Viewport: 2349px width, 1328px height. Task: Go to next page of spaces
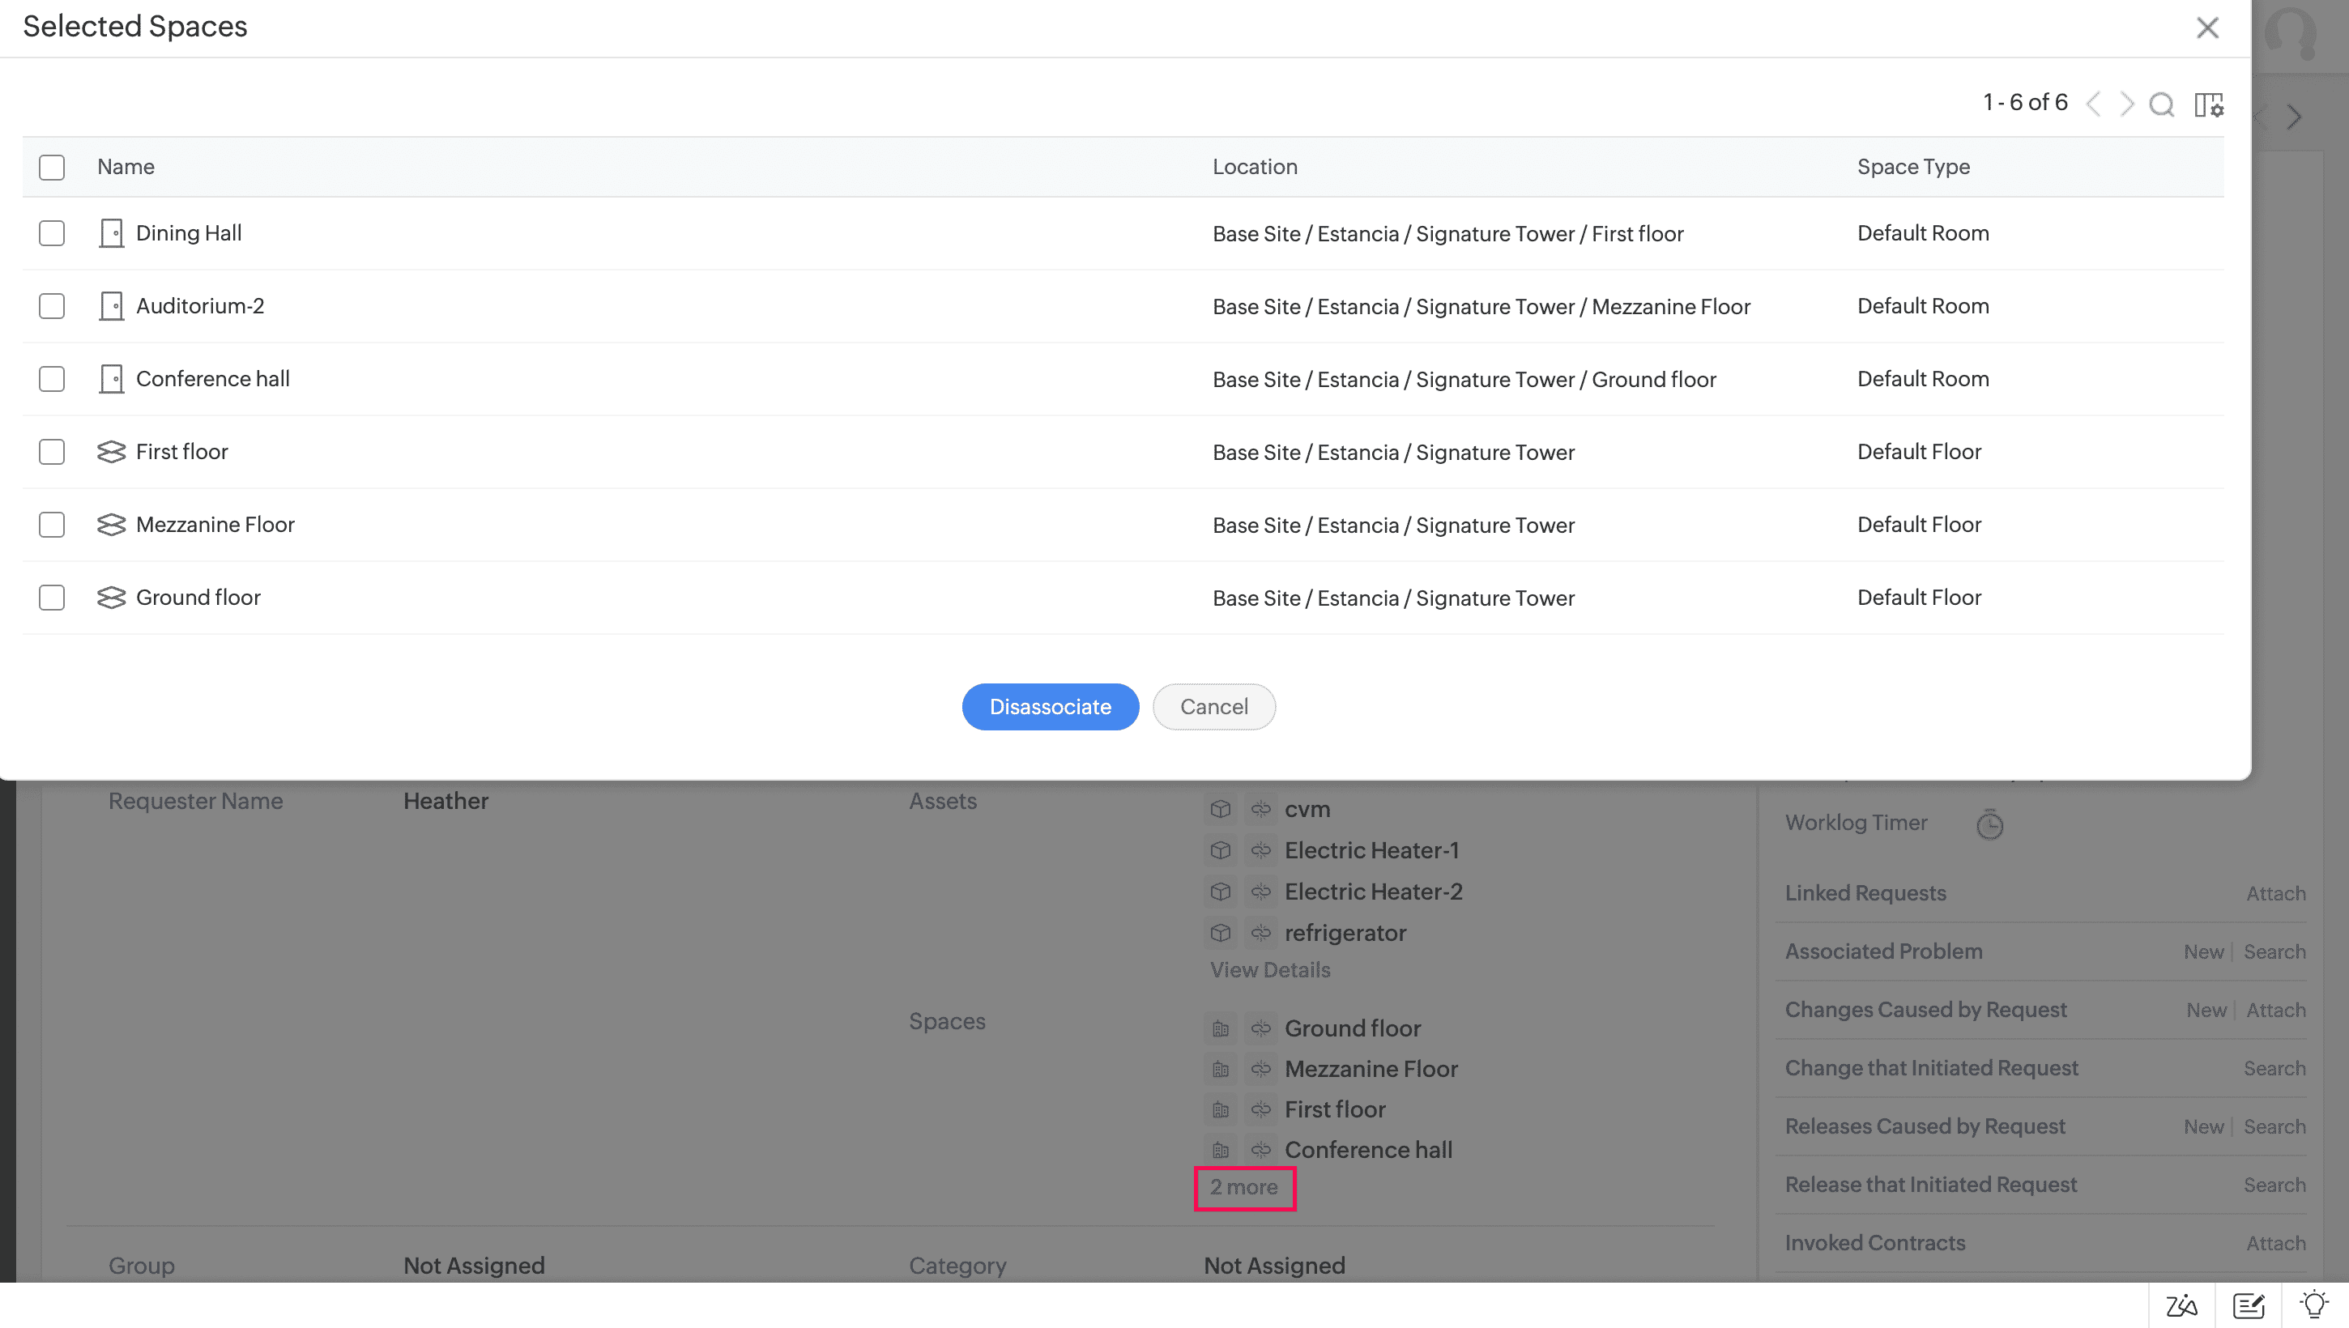2126,105
